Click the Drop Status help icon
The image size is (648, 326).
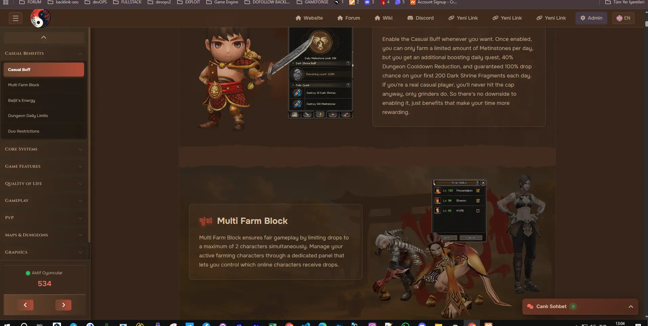tap(478, 183)
